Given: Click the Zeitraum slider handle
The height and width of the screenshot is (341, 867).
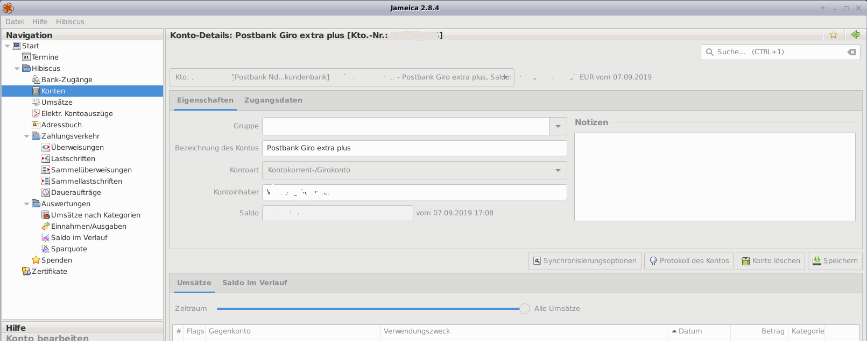Looking at the screenshot, I should click(524, 309).
